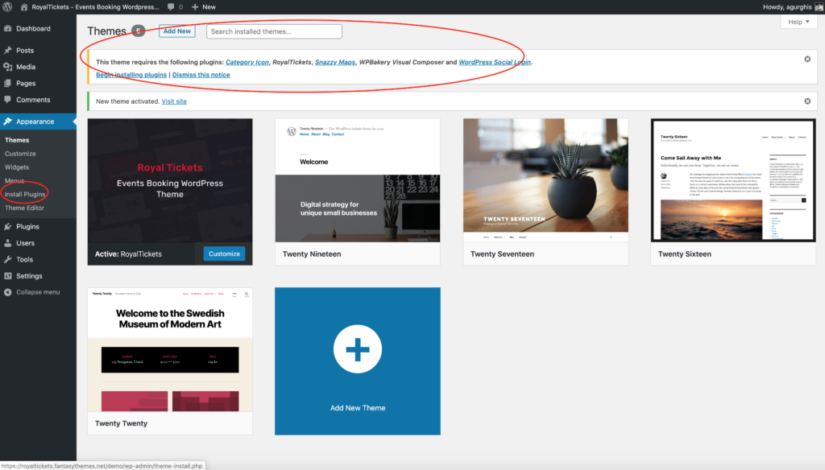Open the Snazzy Maps plugin link

click(335, 62)
